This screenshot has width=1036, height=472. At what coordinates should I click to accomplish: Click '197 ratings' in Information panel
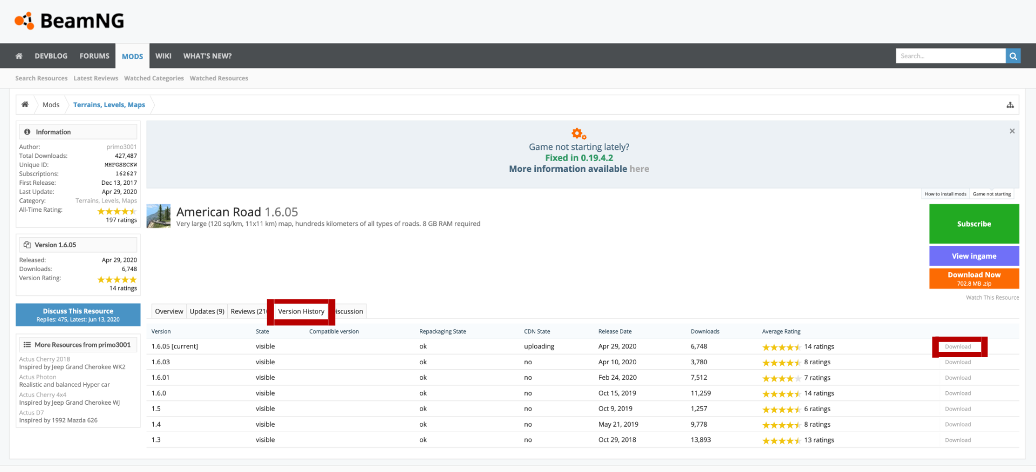coord(121,220)
